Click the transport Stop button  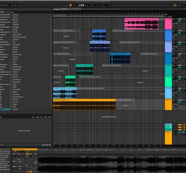coord(81,5)
